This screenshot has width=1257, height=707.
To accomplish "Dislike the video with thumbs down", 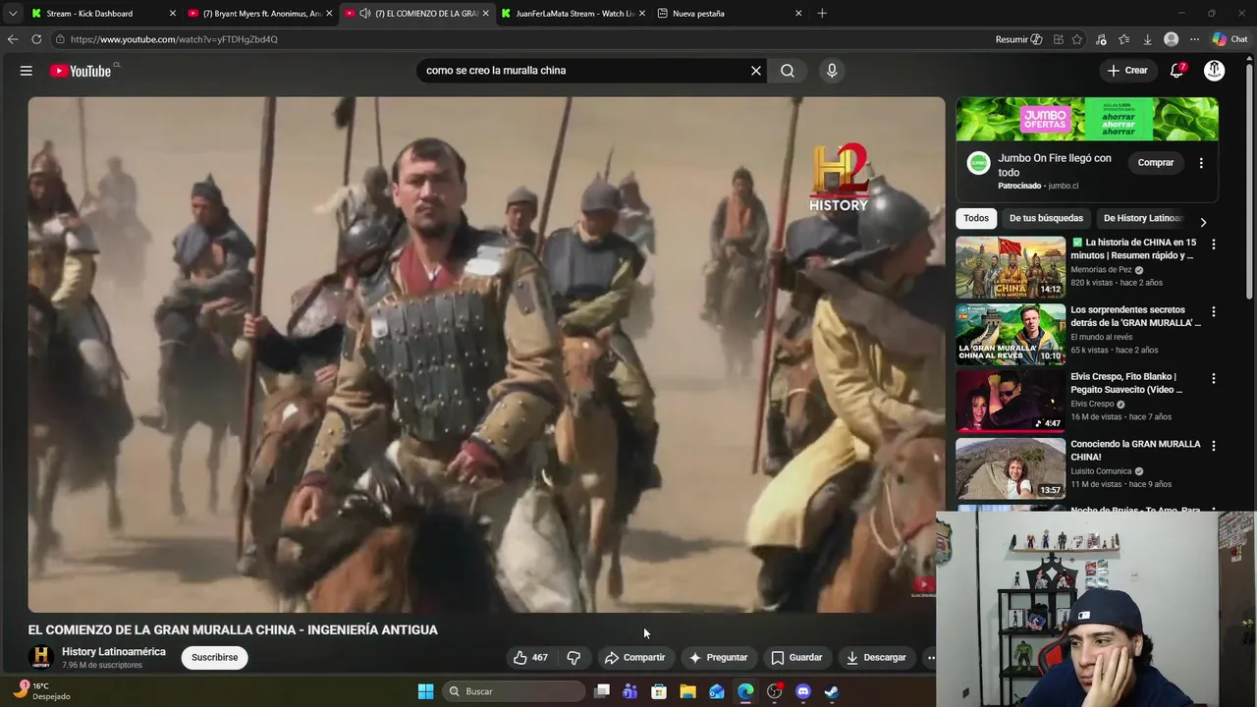I will coord(574,657).
